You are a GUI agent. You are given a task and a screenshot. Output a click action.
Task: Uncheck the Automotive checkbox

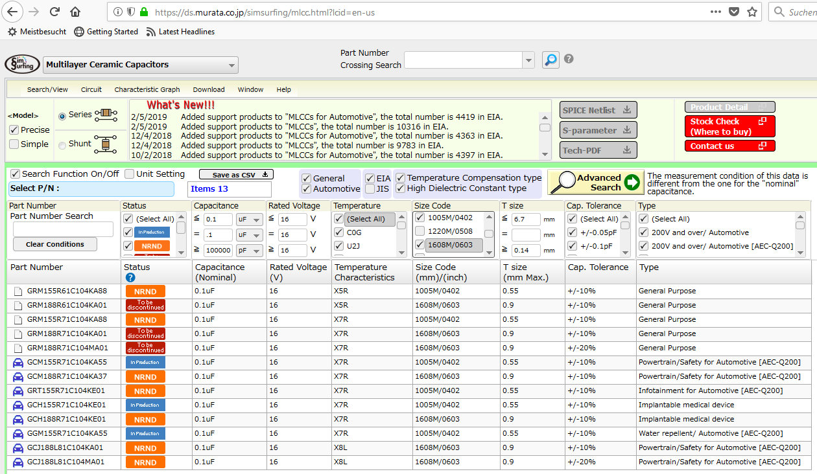[x=306, y=189]
